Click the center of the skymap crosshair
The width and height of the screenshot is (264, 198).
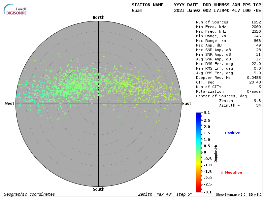[98, 104]
